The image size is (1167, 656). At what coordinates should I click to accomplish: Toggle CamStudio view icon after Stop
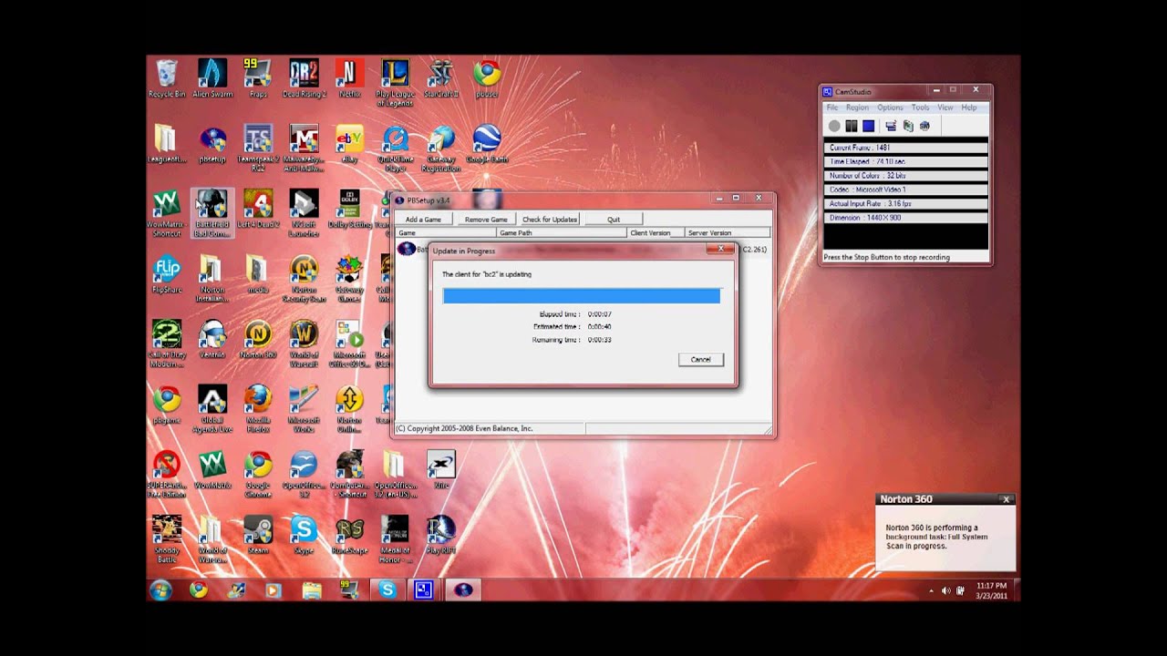[x=891, y=126]
